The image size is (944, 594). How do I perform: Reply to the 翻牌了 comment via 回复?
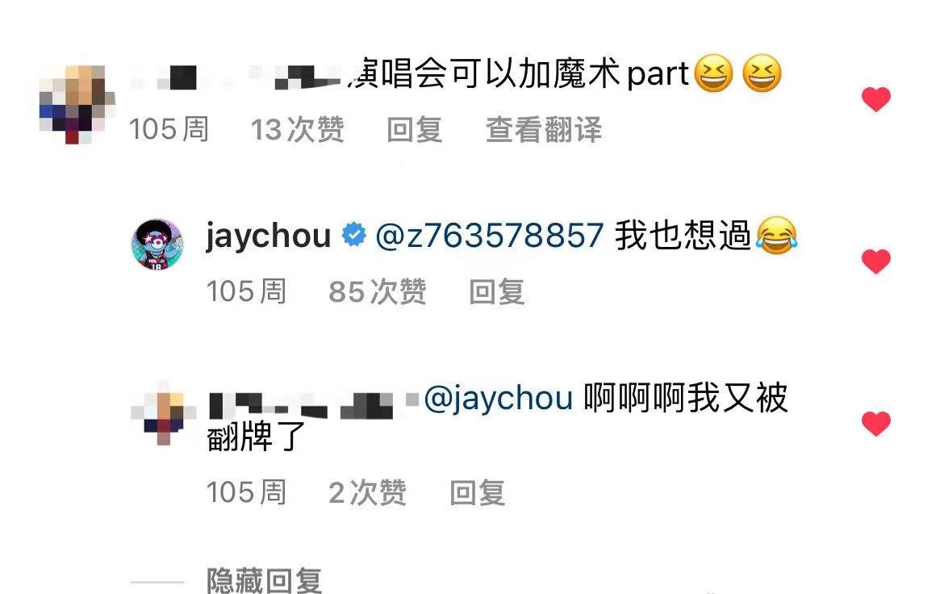478,492
